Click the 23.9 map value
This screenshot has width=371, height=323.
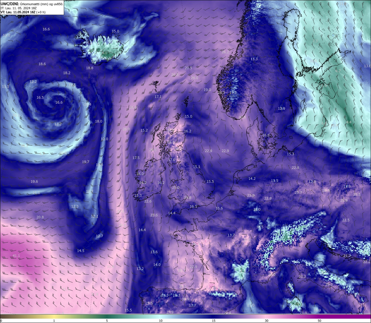251,196
